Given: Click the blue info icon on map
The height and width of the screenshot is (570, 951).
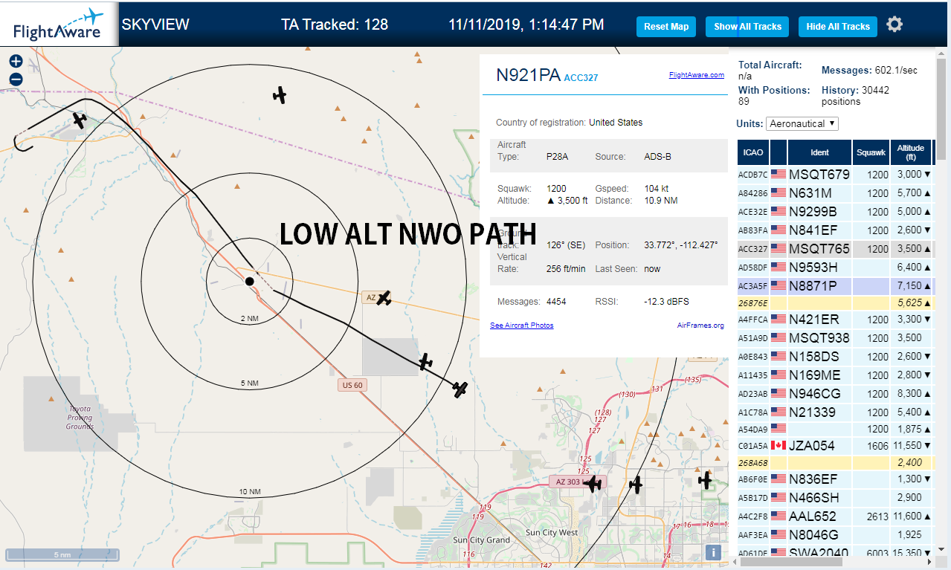Looking at the screenshot, I should point(713,552).
